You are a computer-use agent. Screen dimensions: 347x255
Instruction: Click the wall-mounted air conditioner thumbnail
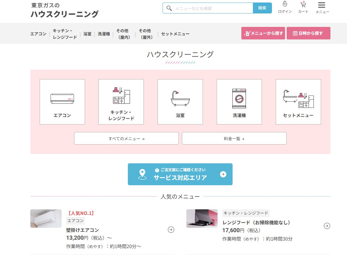coord(46,218)
